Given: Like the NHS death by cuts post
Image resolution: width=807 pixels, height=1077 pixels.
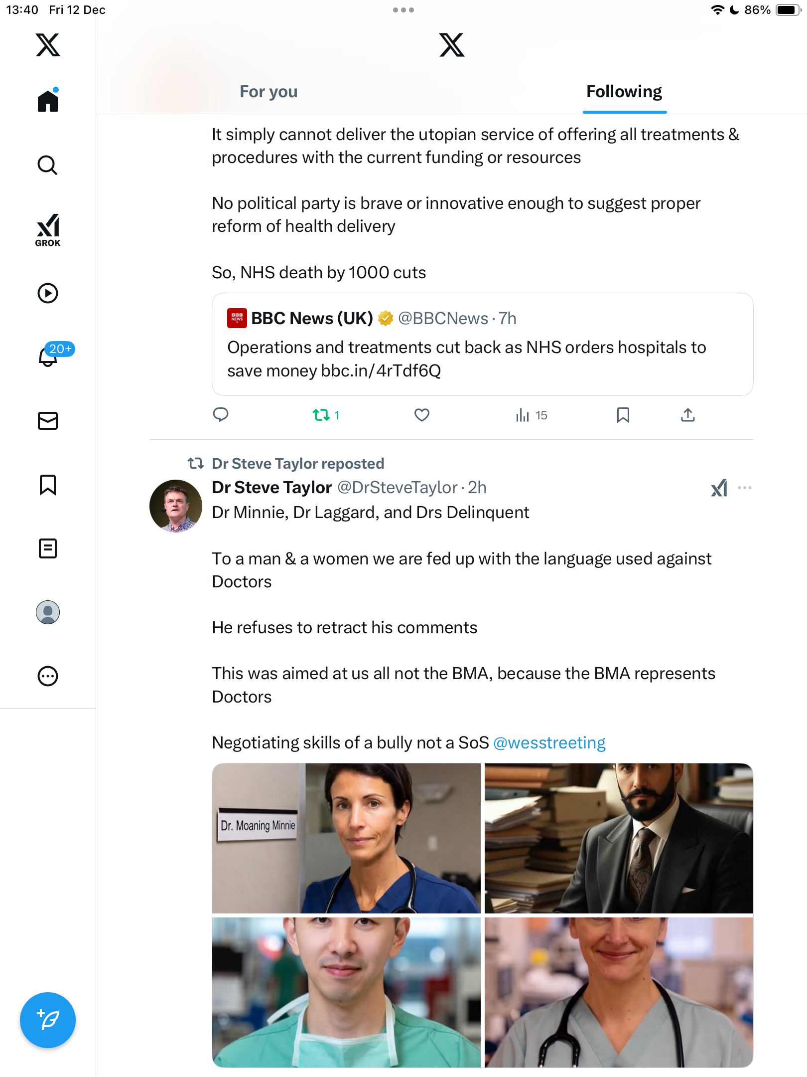Looking at the screenshot, I should (422, 415).
